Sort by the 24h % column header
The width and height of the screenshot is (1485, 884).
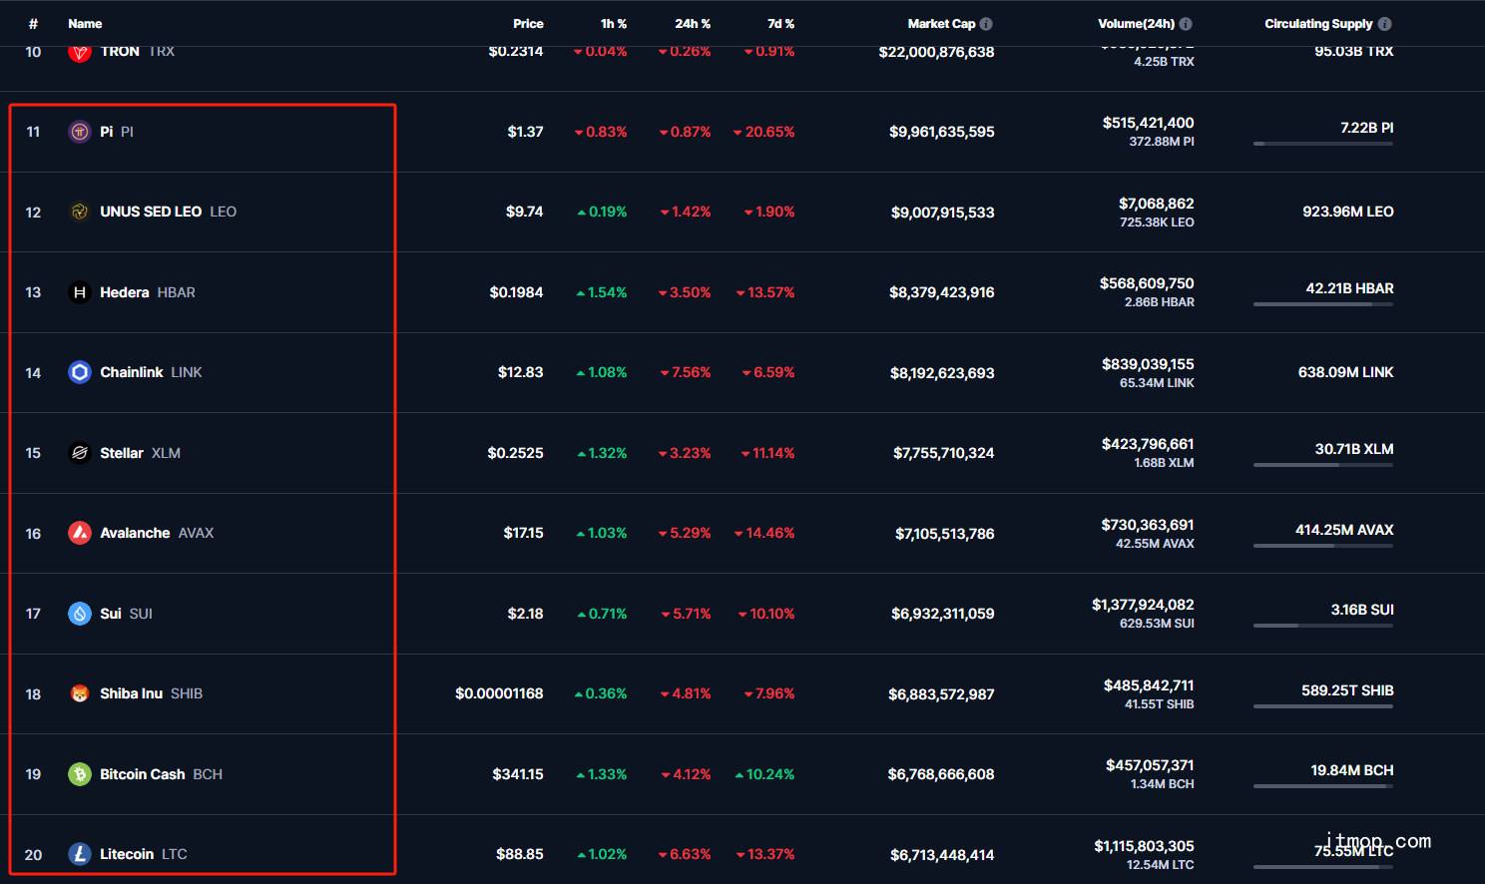point(693,24)
